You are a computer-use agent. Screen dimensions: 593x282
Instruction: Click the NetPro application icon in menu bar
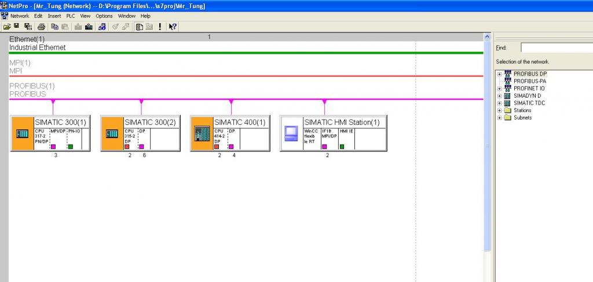click(4, 16)
